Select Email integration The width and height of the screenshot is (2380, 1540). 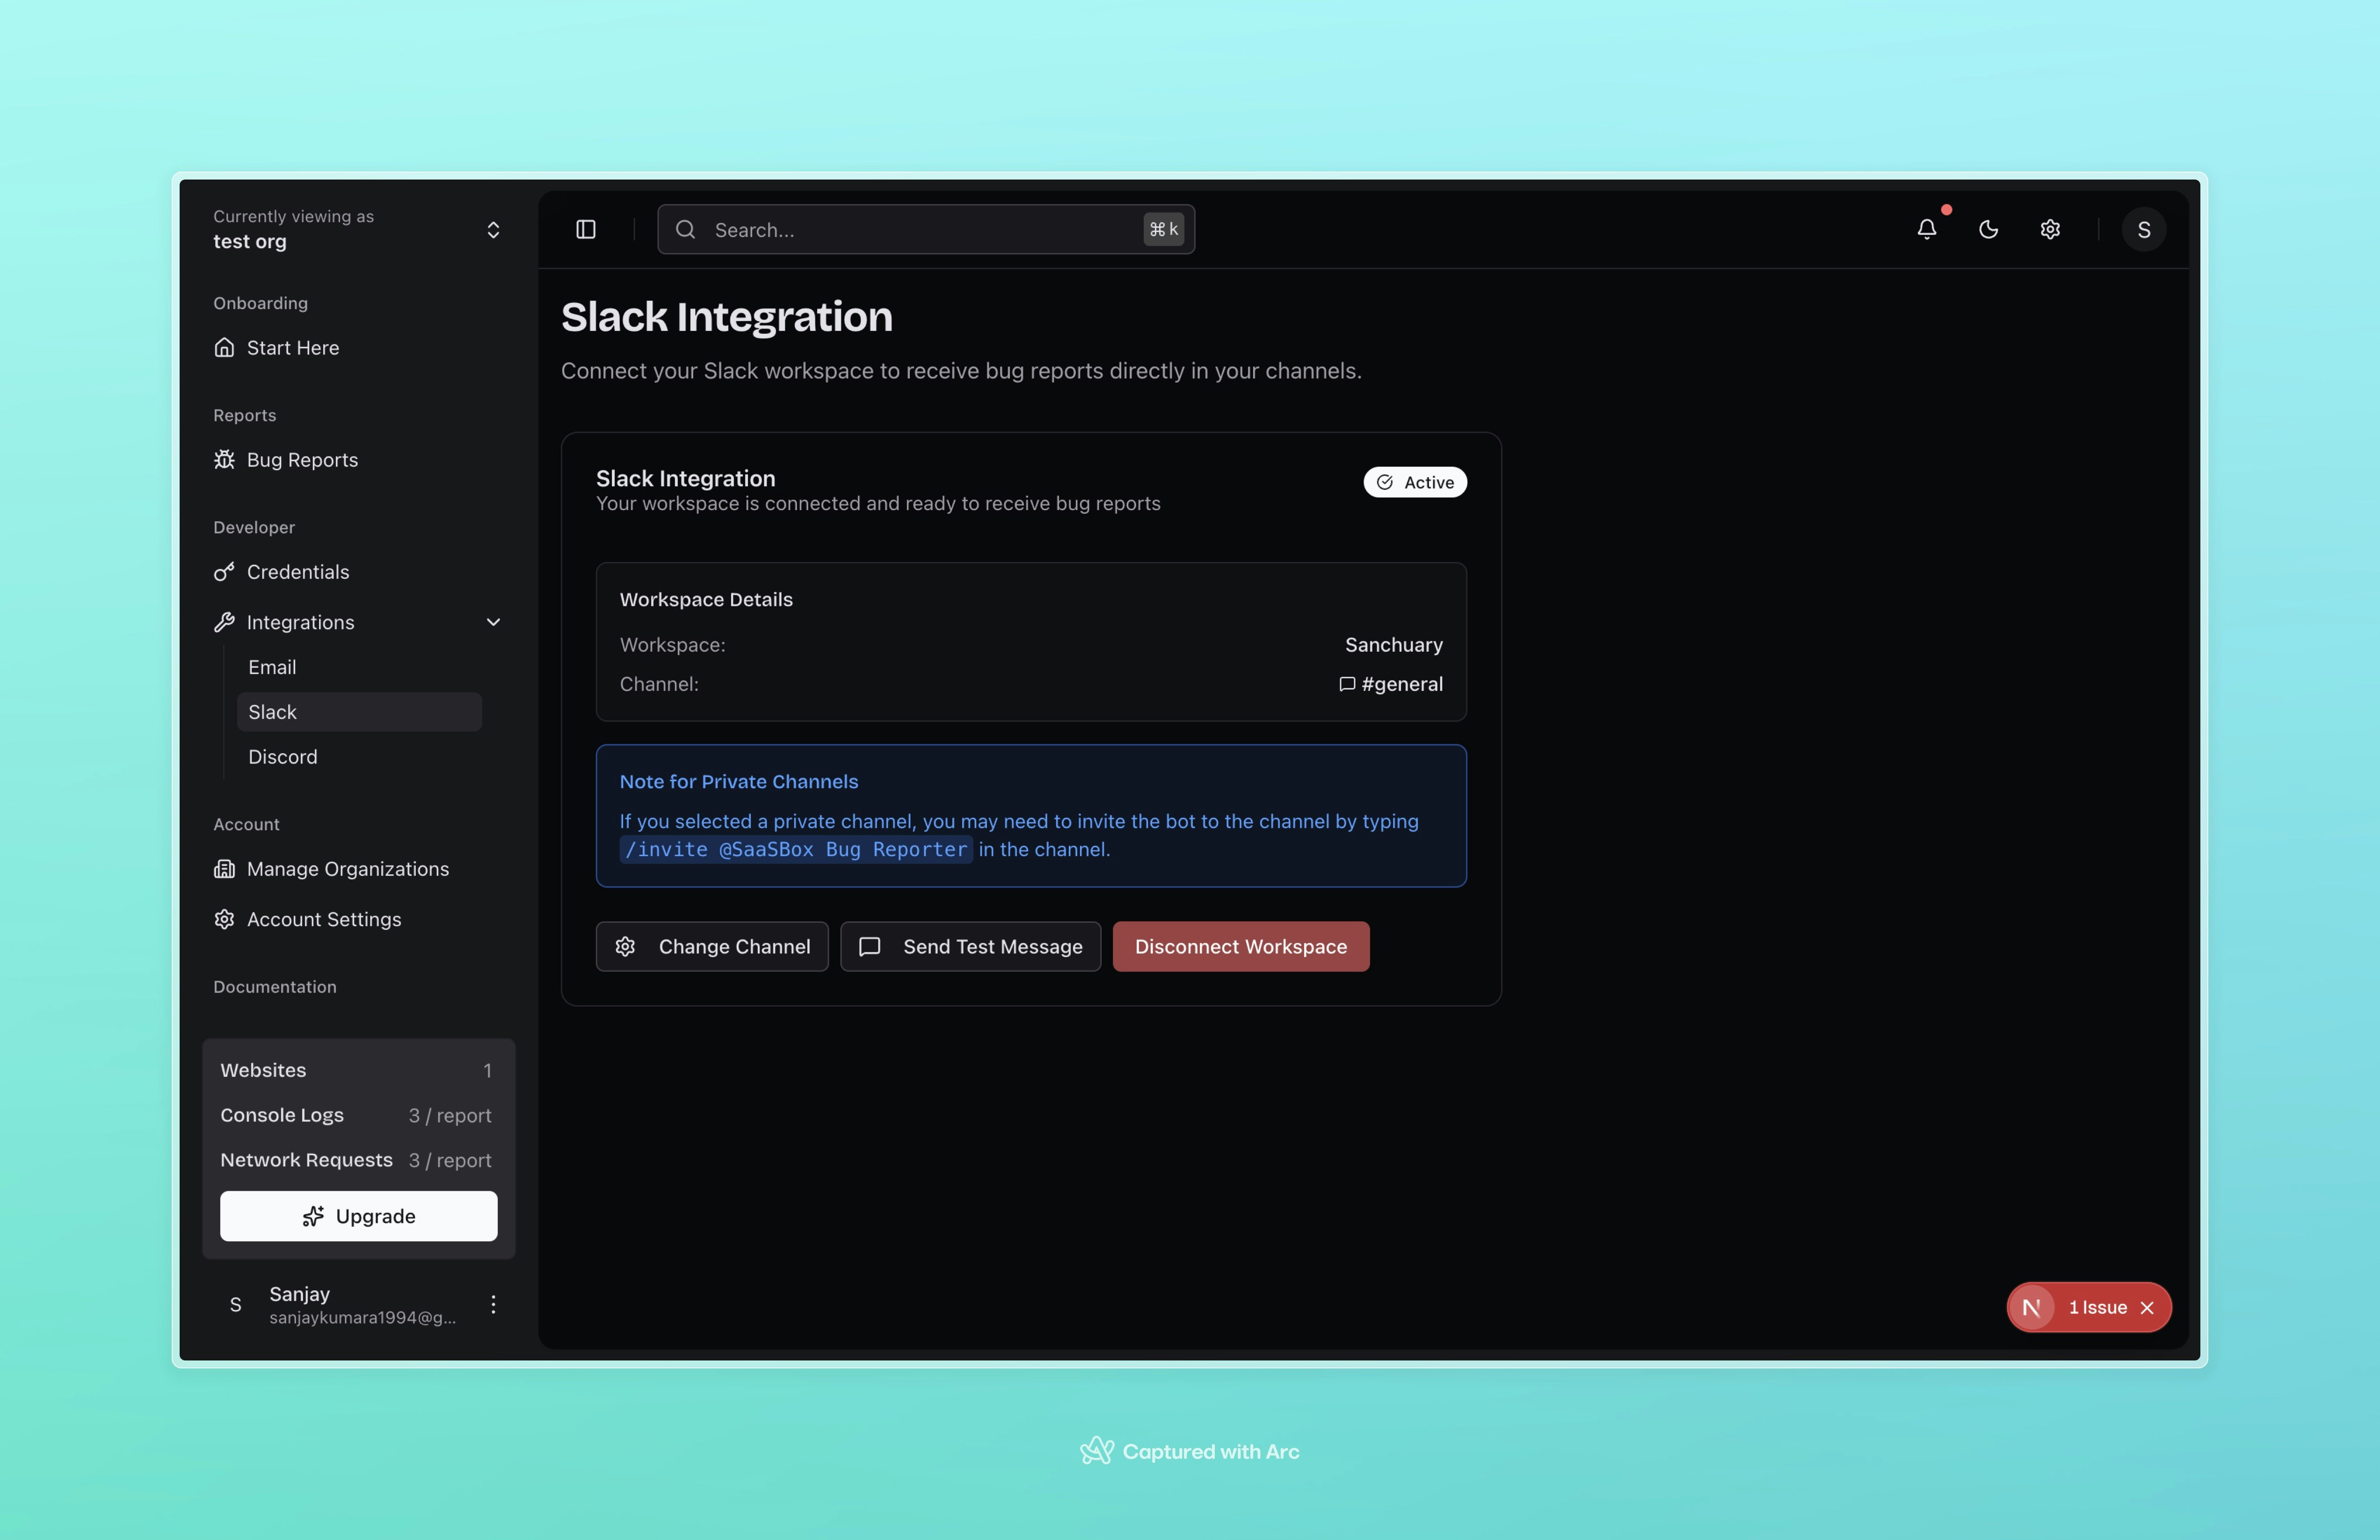(272, 667)
